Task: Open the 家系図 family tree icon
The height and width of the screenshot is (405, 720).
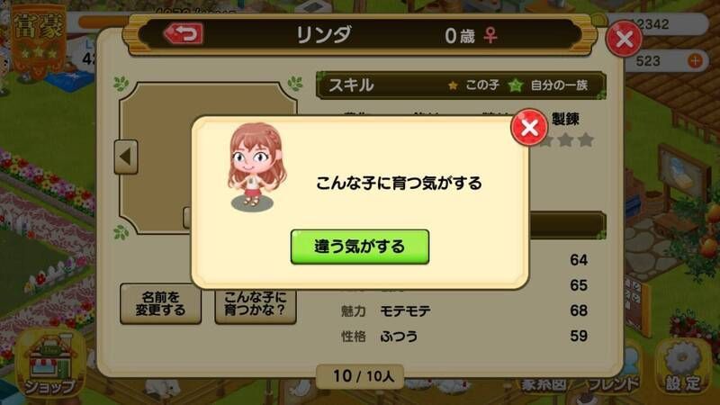Action: pyautogui.click(x=544, y=384)
